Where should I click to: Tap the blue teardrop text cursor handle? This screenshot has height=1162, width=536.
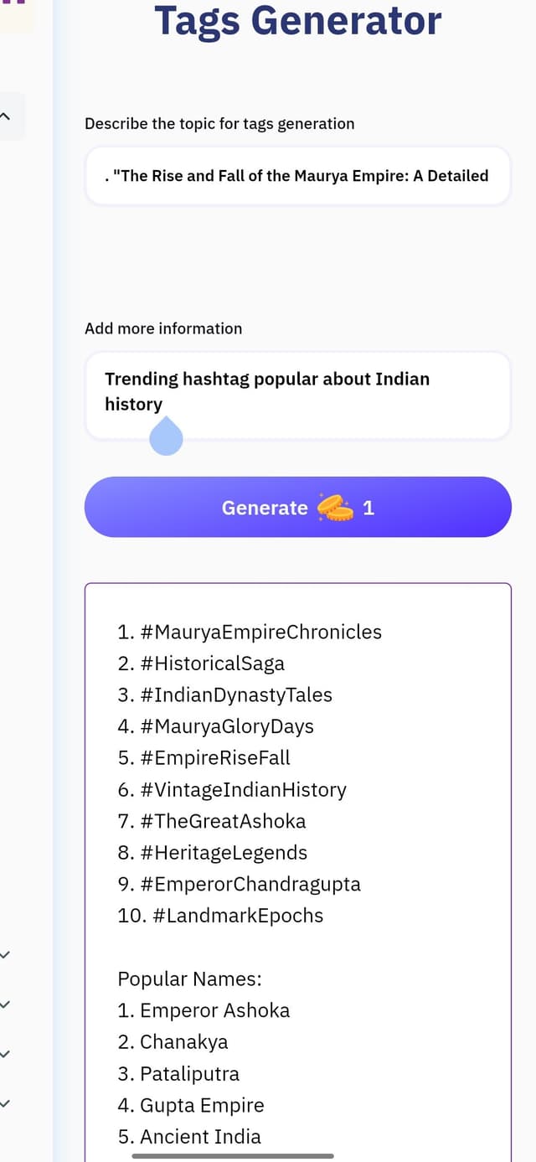click(x=166, y=437)
